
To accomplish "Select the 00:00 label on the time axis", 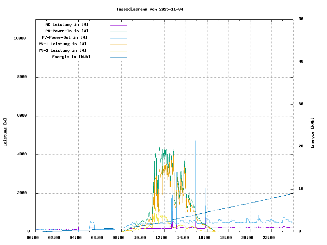I will (x=32, y=238).
